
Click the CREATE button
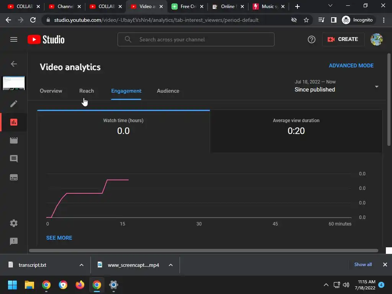(x=343, y=39)
